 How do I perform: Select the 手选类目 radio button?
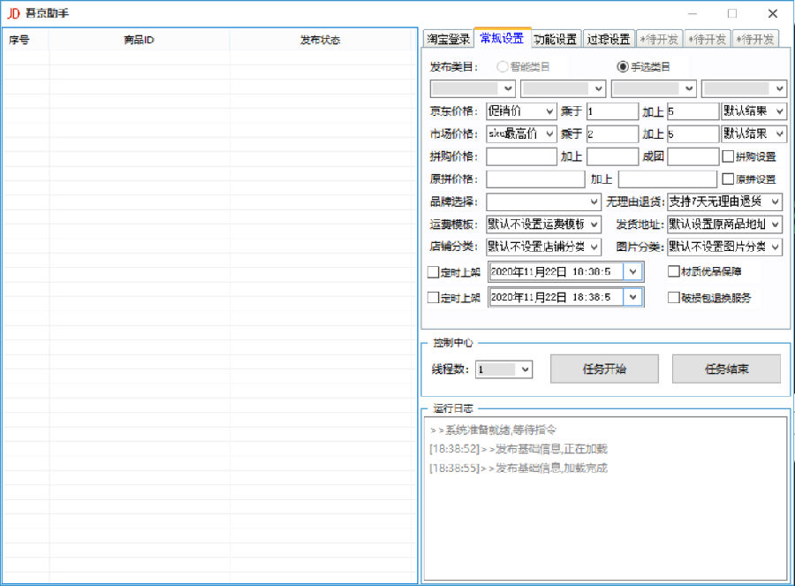(623, 66)
